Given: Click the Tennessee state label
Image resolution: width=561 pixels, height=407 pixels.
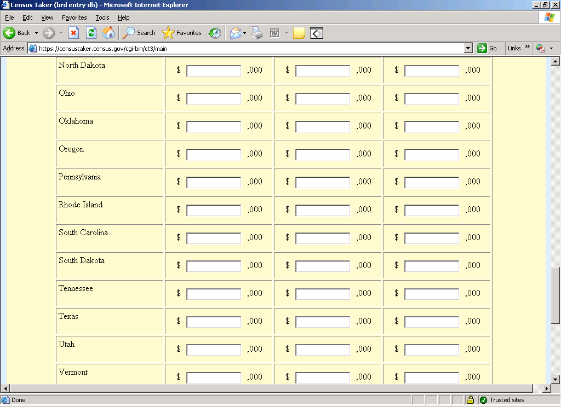Looking at the screenshot, I should pyautogui.click(x=76, y=288).
